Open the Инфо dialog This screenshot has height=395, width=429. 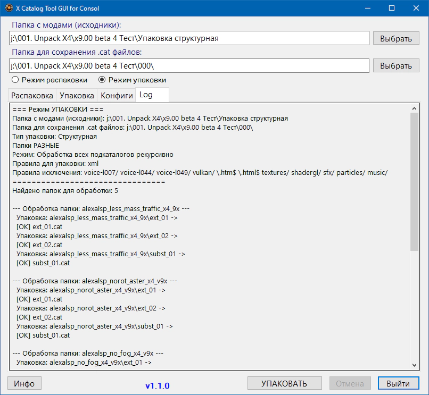[24, 383]
